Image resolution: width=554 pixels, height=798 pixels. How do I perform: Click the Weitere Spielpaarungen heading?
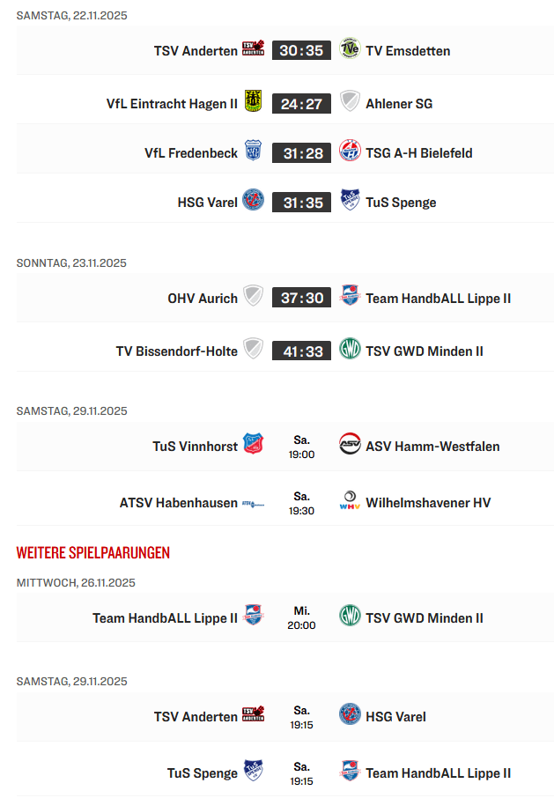pyautogui.click(x=92, y=552)
